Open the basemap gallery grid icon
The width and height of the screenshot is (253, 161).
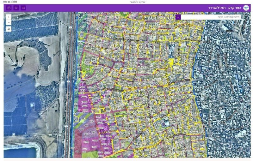coord(9,8)
